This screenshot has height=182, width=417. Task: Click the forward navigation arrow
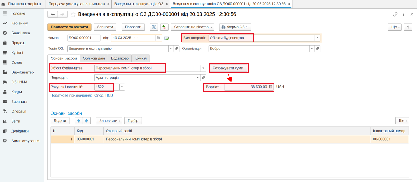(62, 15)
